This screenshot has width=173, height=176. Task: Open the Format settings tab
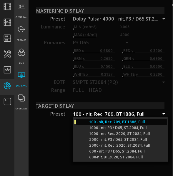pos(21,34)
